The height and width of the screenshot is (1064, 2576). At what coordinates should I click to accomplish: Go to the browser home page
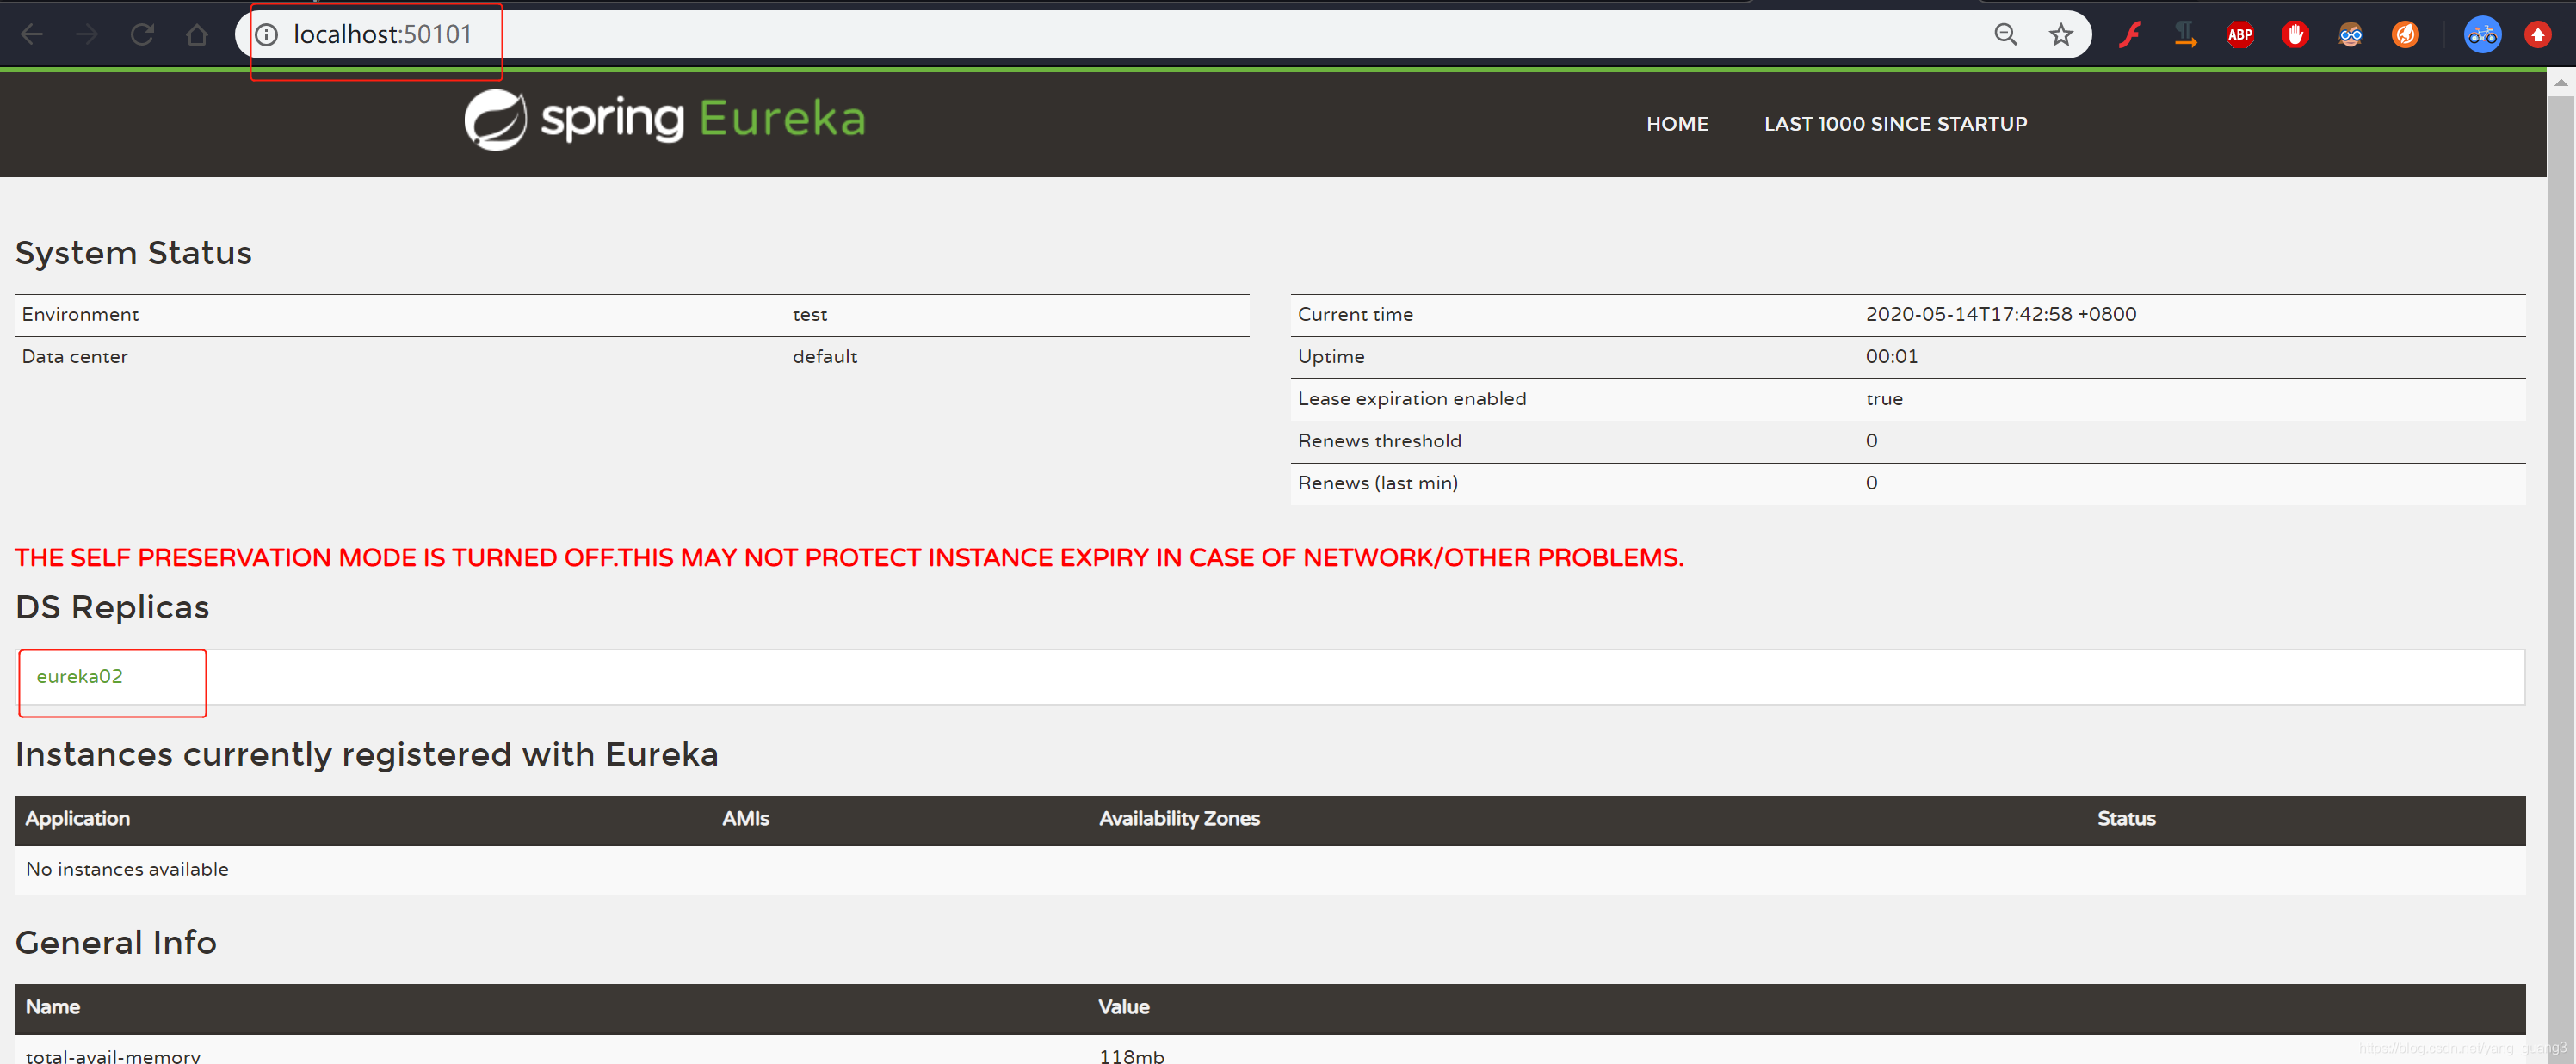coord(197,35)
